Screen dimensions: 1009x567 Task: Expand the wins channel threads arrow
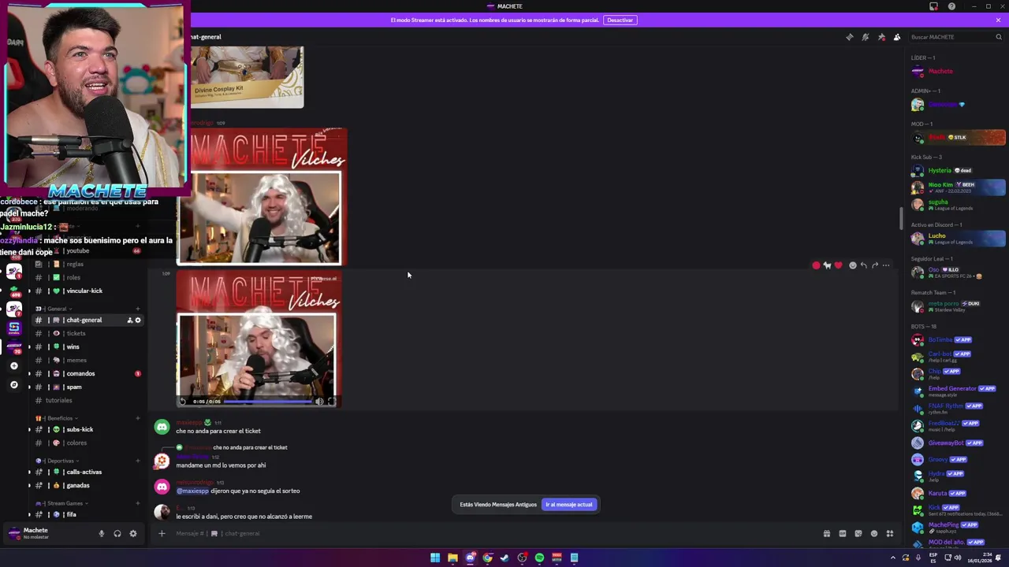(30, 347)
